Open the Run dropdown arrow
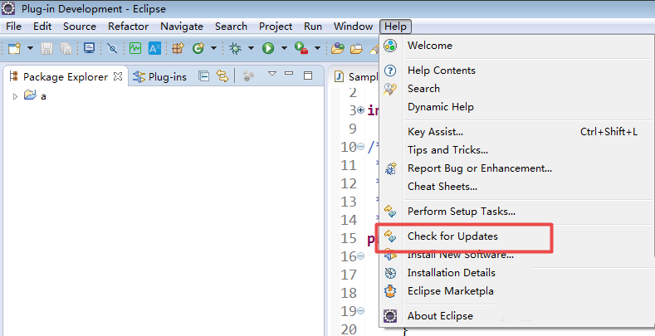Viewport: 655px width, 336px height. click(x=284, y=48)
